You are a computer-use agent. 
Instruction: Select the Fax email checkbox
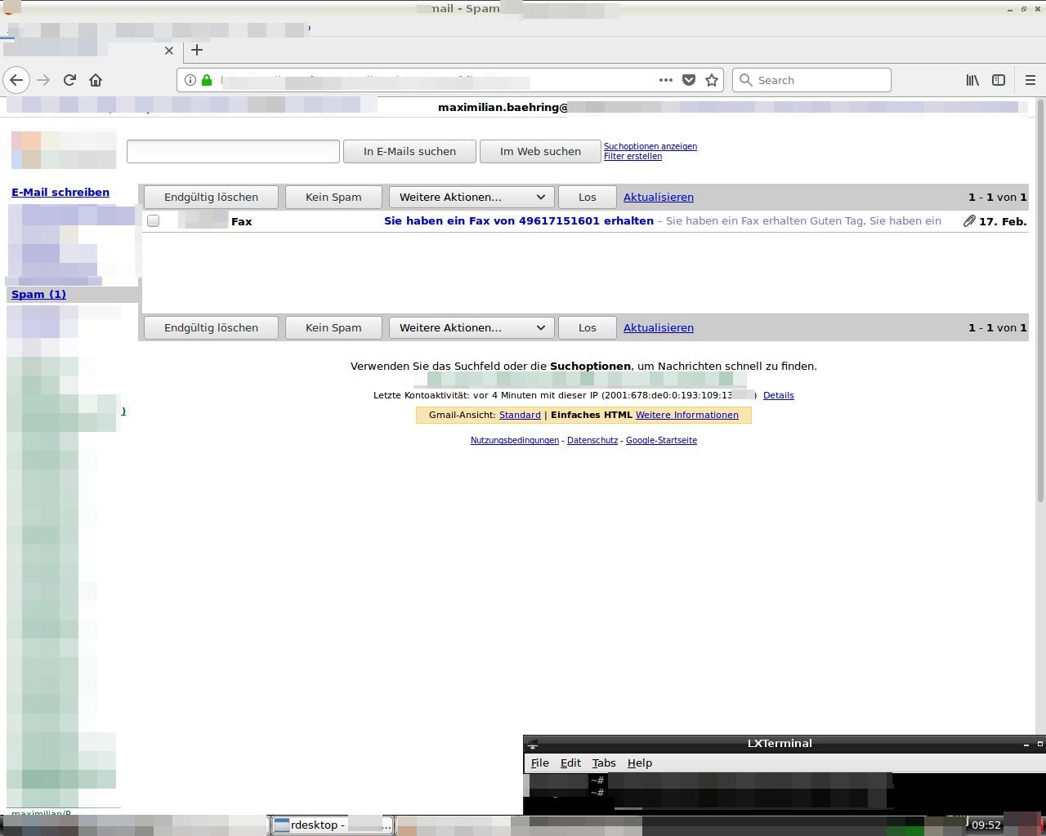click(x=153, y=221)
